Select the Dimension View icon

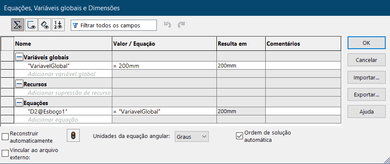point(45,25)
